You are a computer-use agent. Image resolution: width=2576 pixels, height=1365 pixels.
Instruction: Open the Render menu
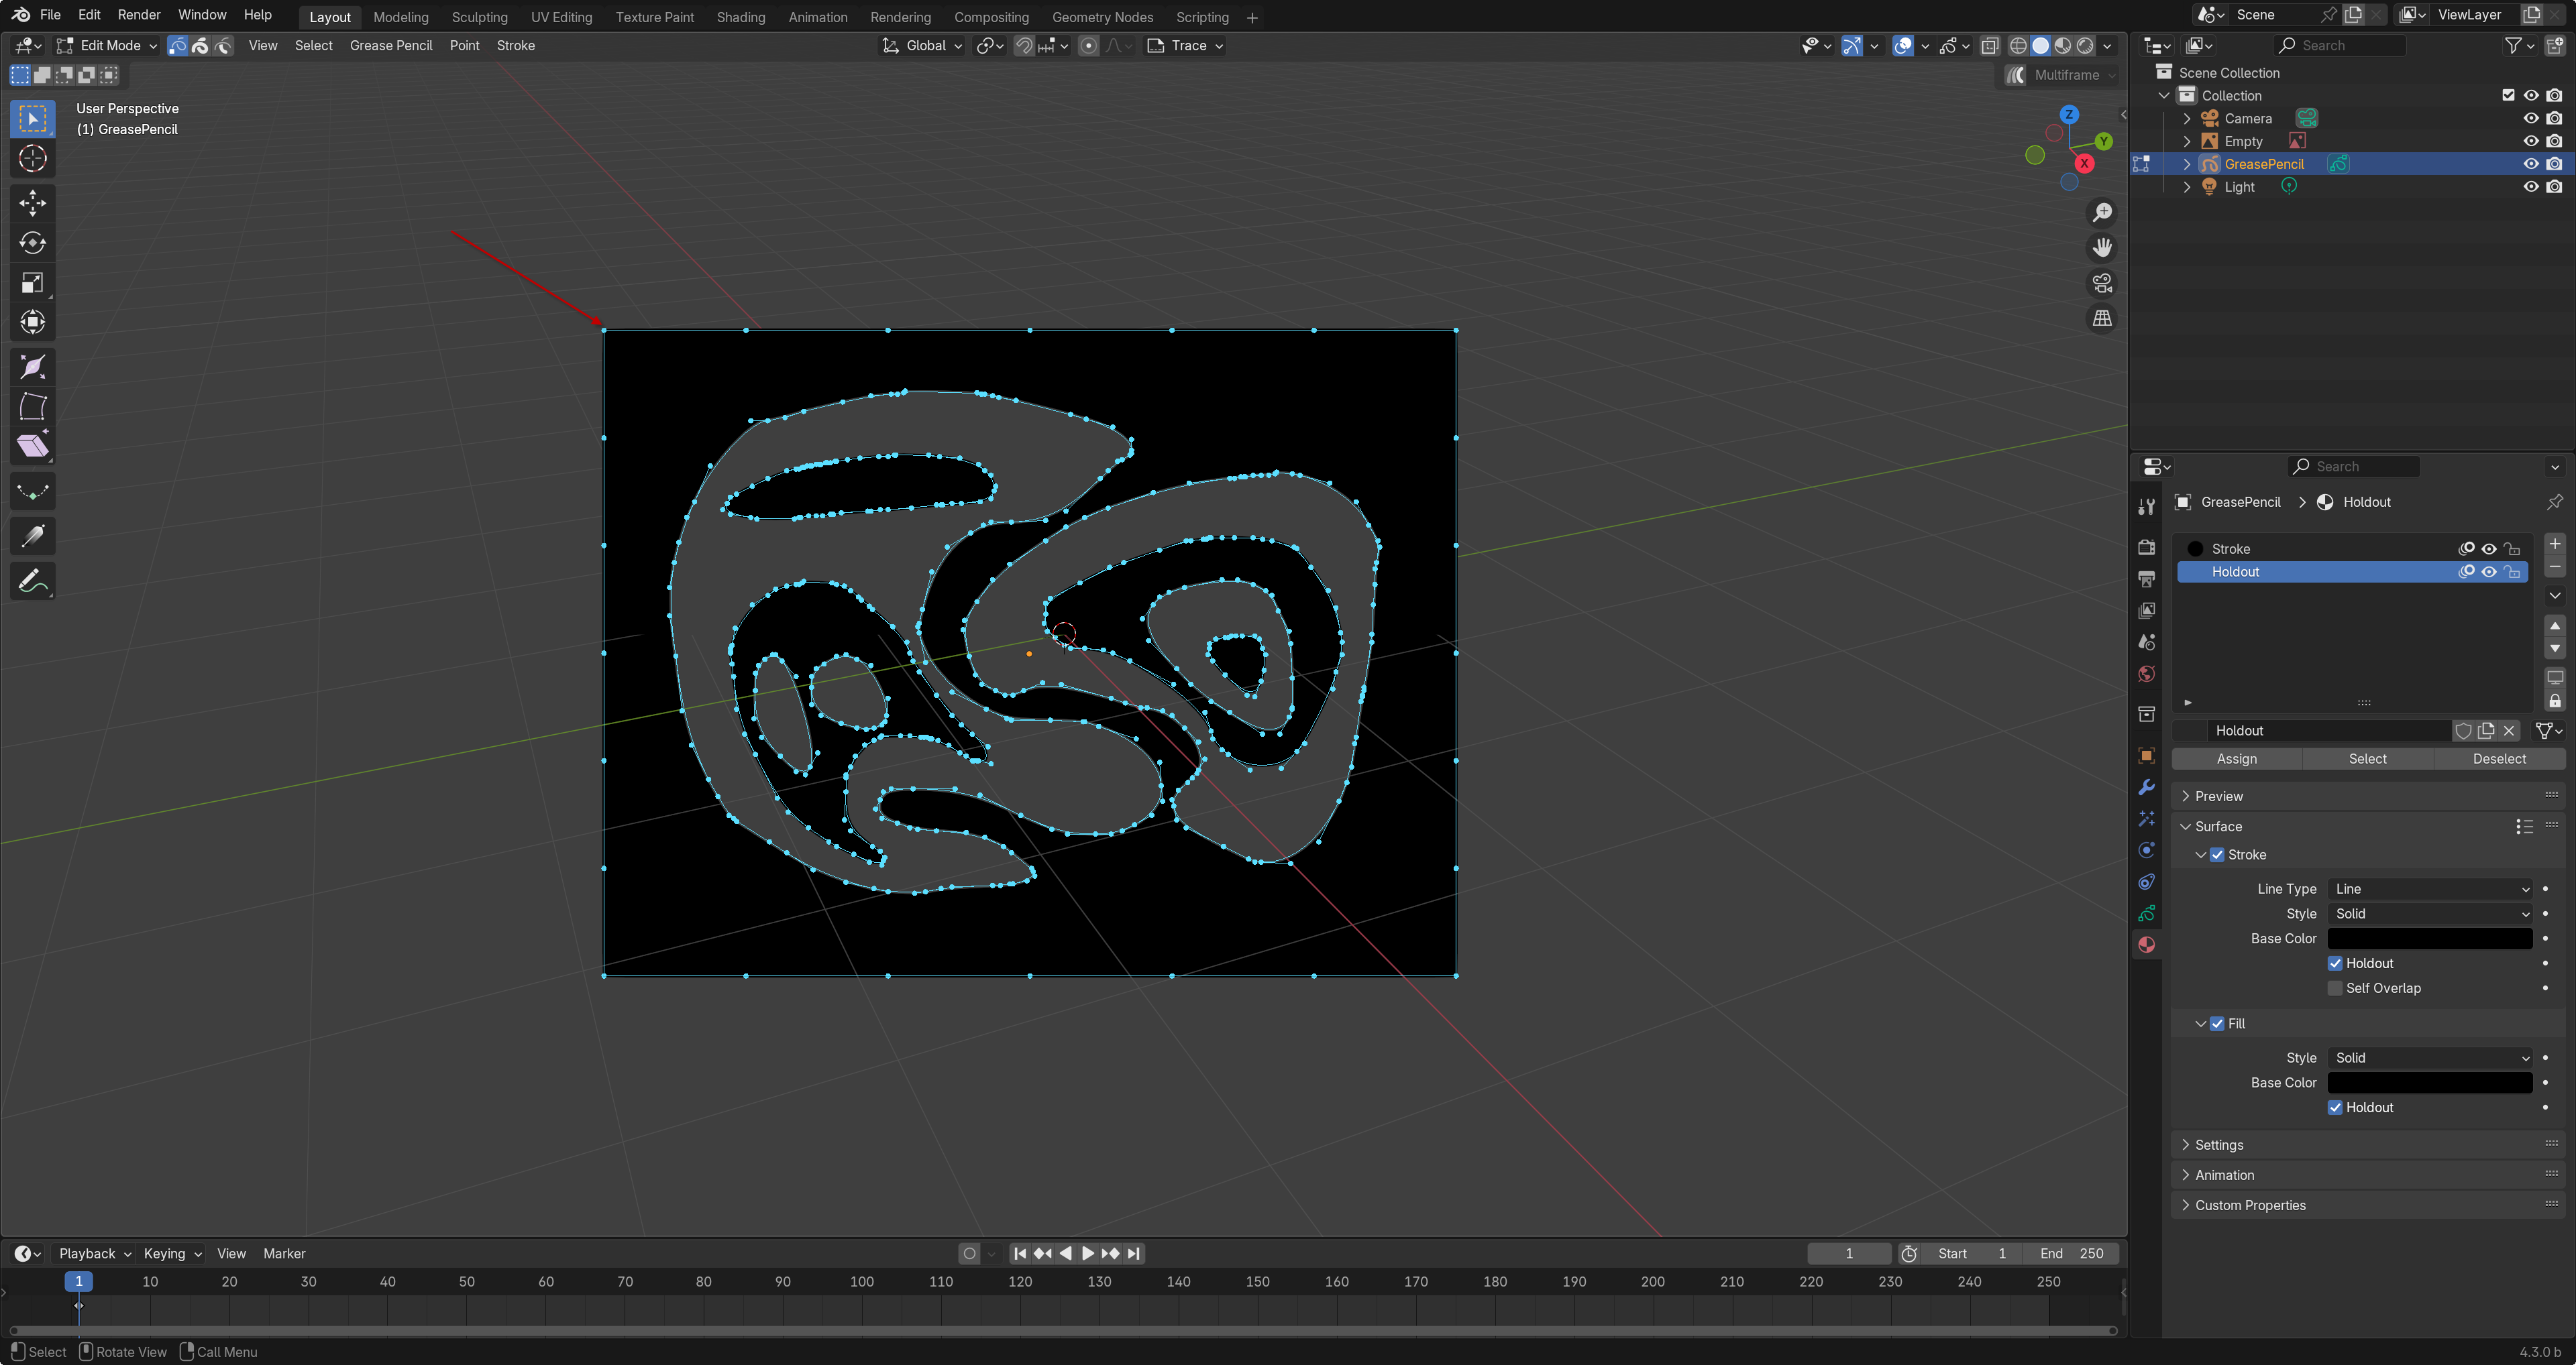(x=139, y=15)
